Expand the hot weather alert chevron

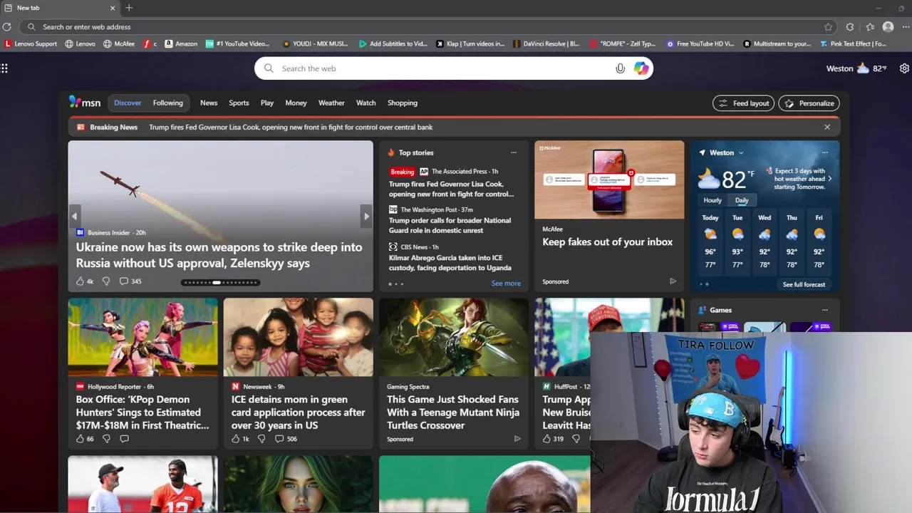click(830, 179)
